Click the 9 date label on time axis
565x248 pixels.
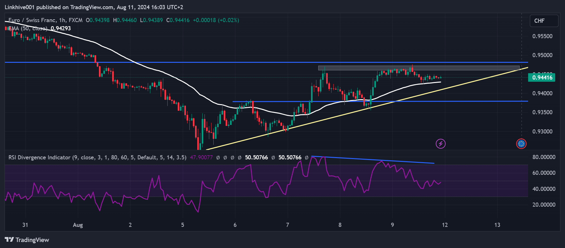click(x=392, y=225)
